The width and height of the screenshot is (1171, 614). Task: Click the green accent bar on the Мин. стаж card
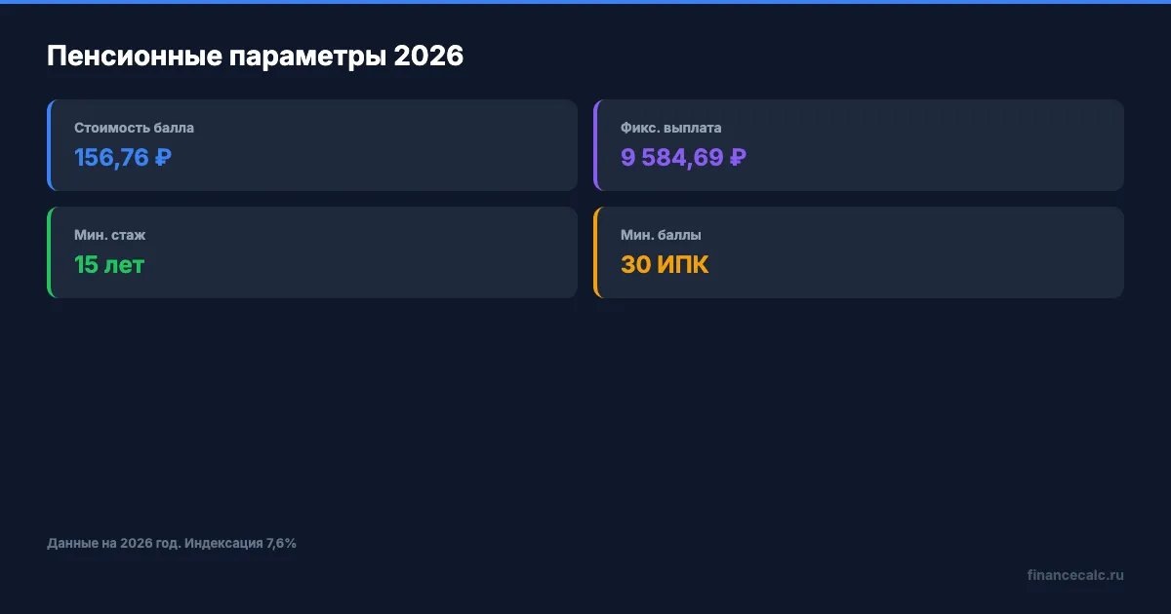pyautogui.click(x=49, y=252)
